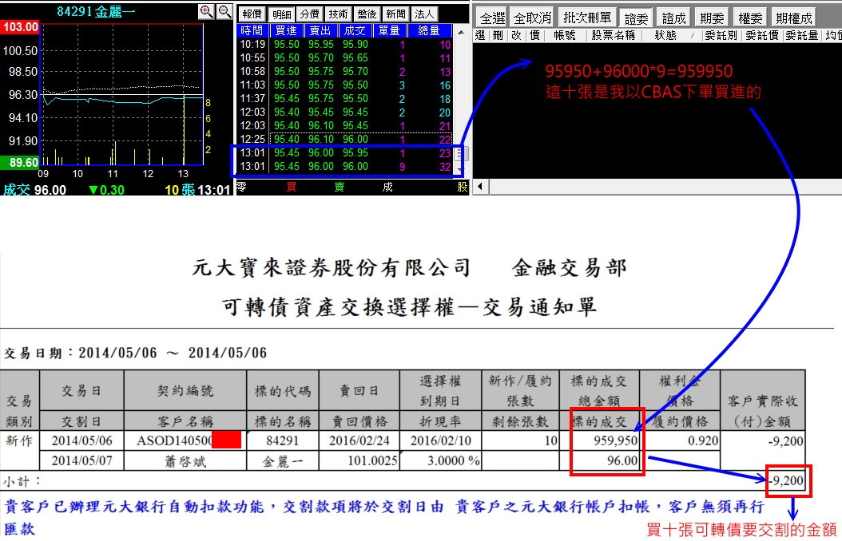This screenshot has height=541, width=842.
Task: Click the 賣出 column header
Action: (x=320, y=30)
